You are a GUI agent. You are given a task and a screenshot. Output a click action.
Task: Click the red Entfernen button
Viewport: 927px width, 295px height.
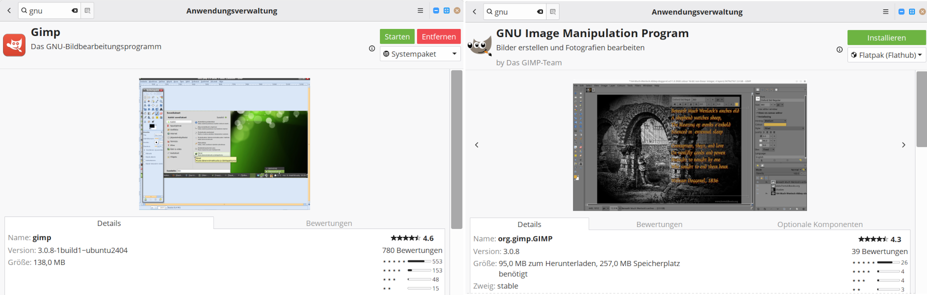pyautogui.click(x=439, y=36)
